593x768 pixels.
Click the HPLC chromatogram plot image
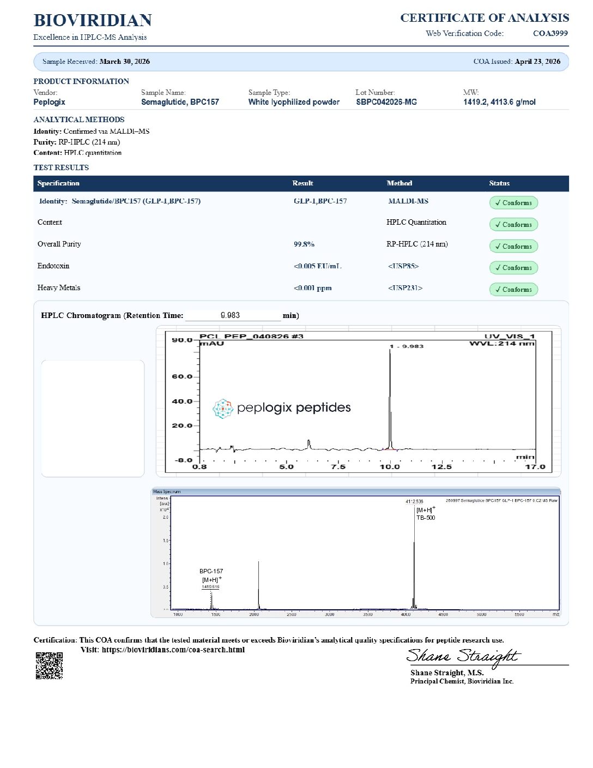[359, 401]
